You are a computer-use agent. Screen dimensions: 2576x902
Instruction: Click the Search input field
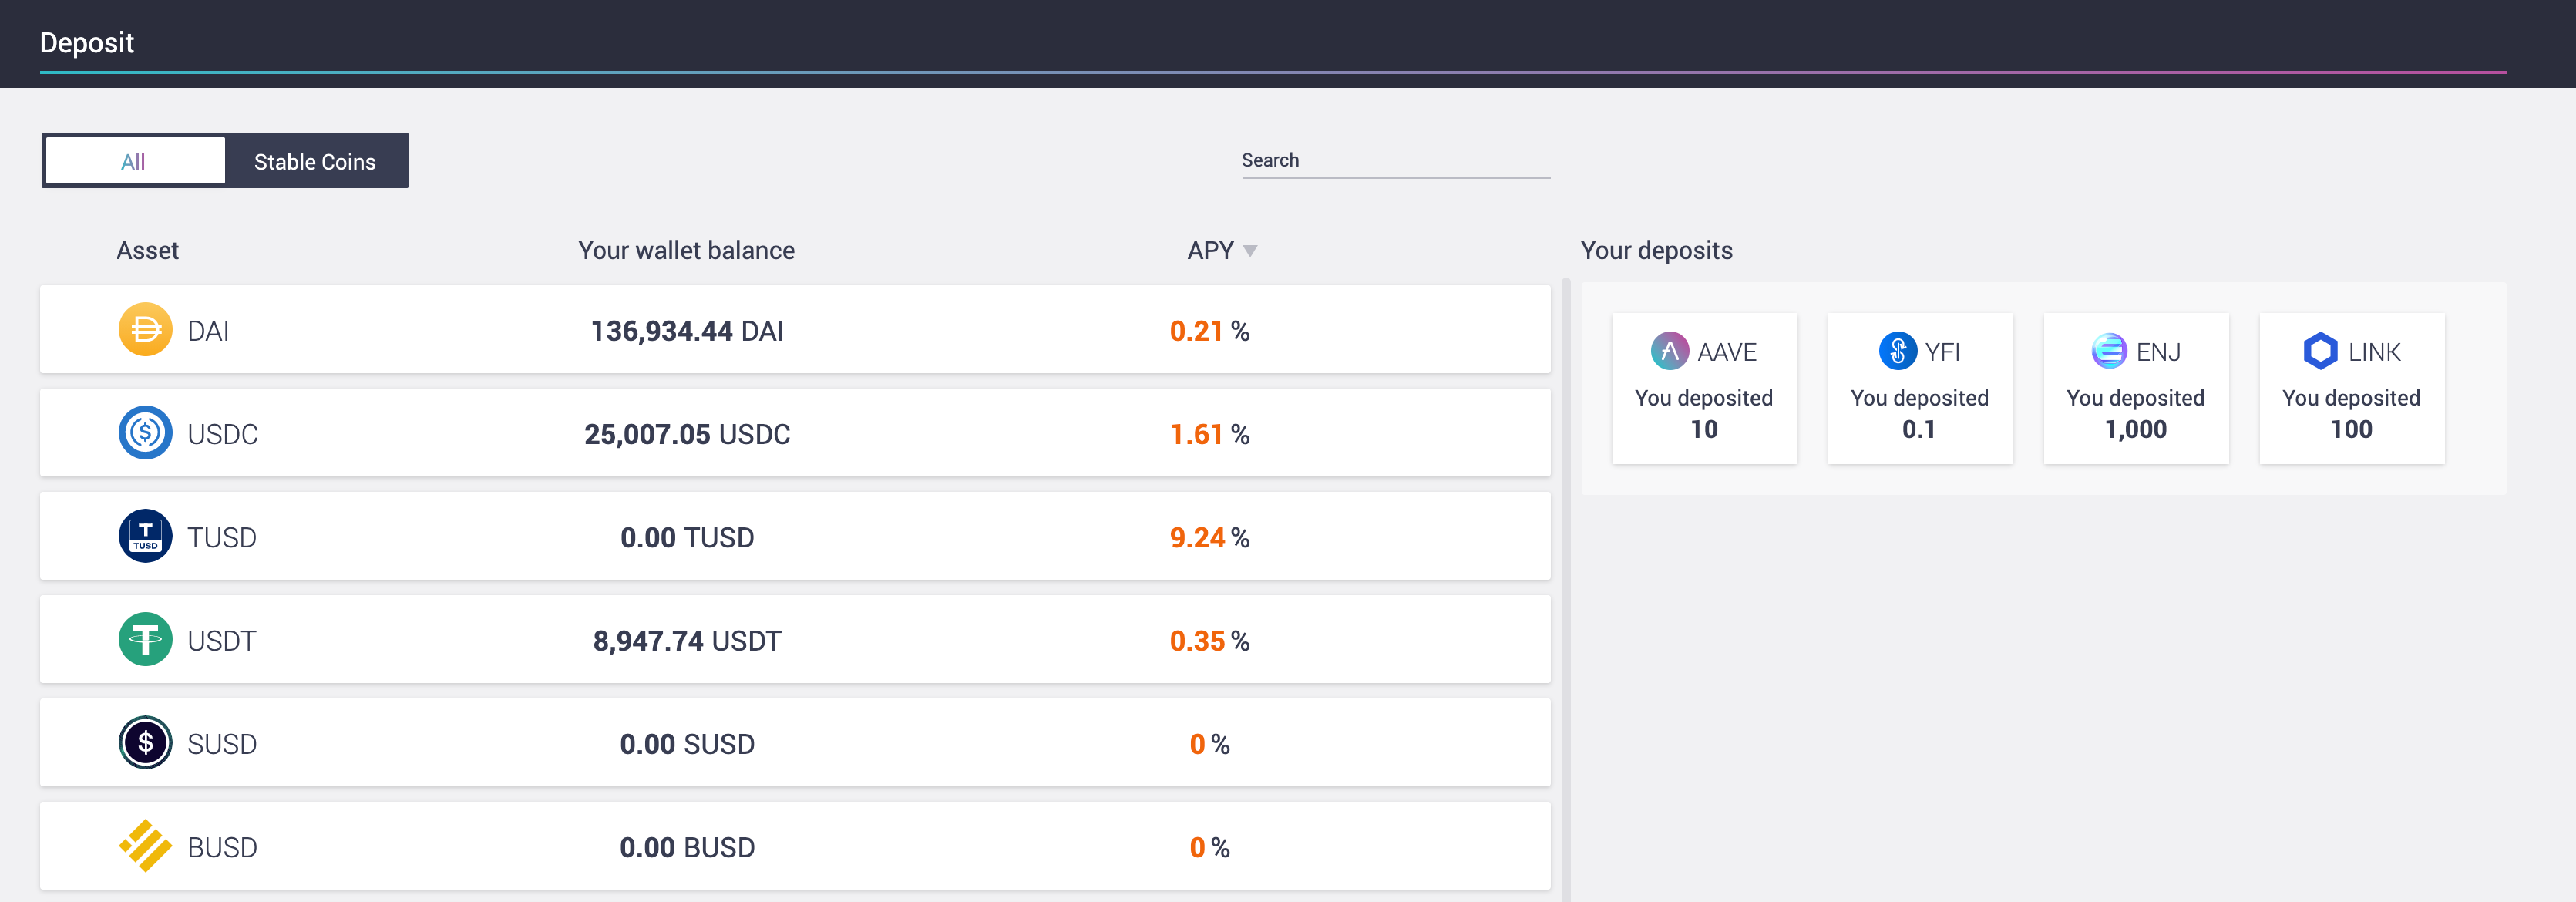[1395, 160]
